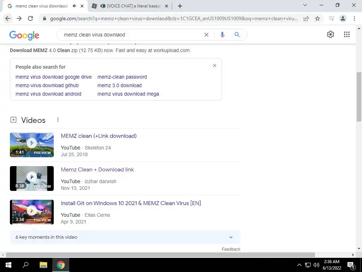The height and width of the screenshot is (272, 362).
Task: Open memz 3.0 download suggestion
Action: [x=119, y=85]
